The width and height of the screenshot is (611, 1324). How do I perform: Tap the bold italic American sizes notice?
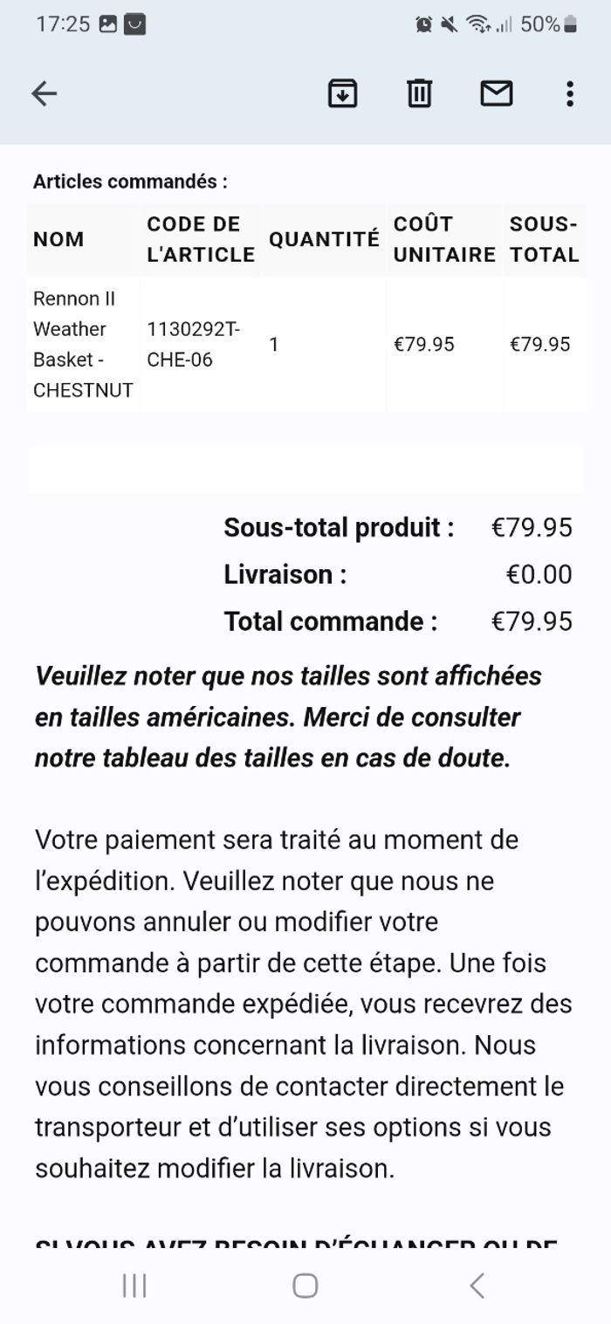[288, 717]
